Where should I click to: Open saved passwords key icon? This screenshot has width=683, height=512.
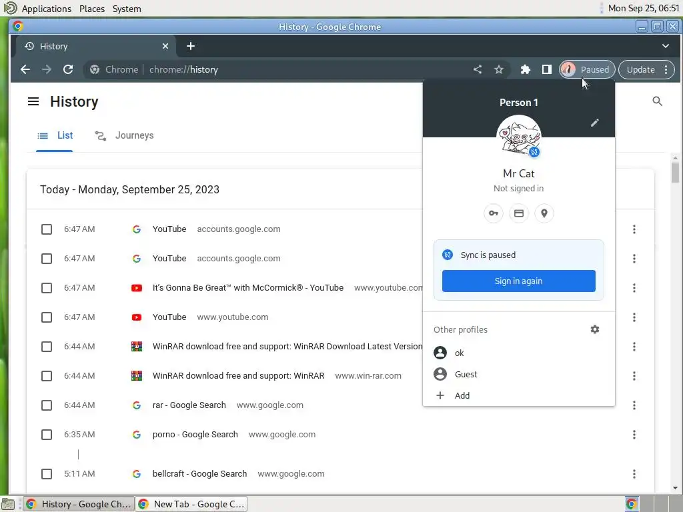(494, 213)
